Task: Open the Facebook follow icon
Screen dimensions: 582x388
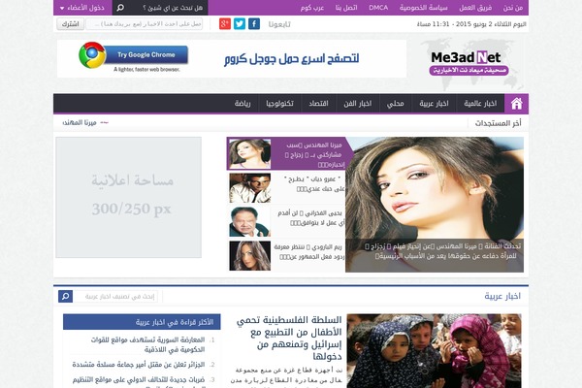Action: coord(254,23)
